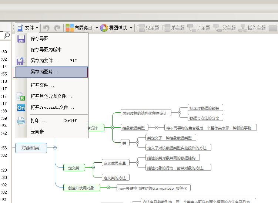Image resolution: width=278 pixels, height=203 pixels.
Task: Select the 定义类 mind map node
Action: 74,168
